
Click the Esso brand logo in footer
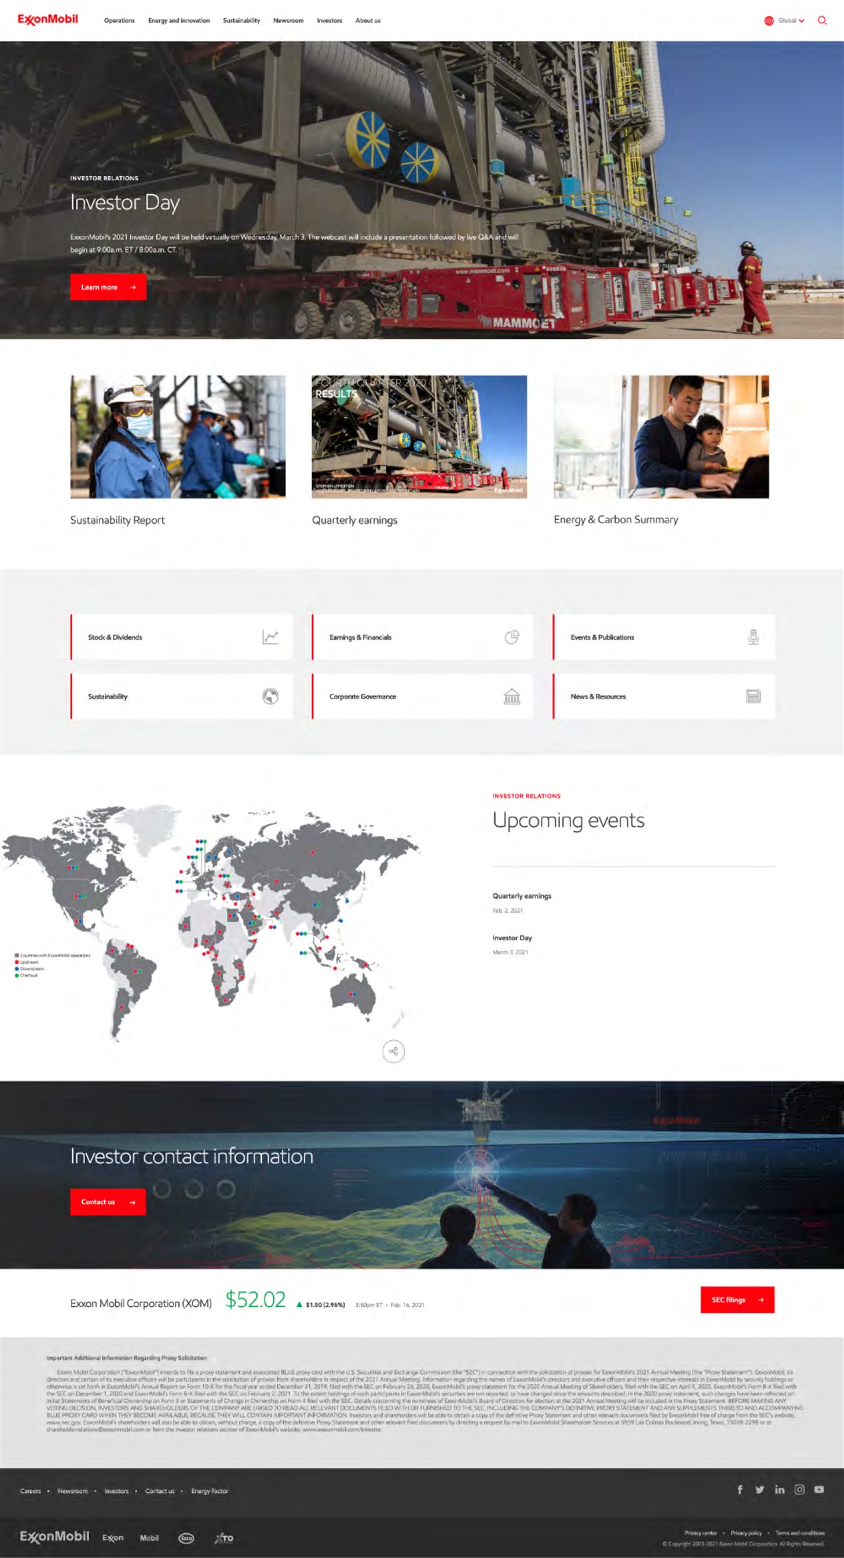pyautogui.click(x=186, y=1538)
